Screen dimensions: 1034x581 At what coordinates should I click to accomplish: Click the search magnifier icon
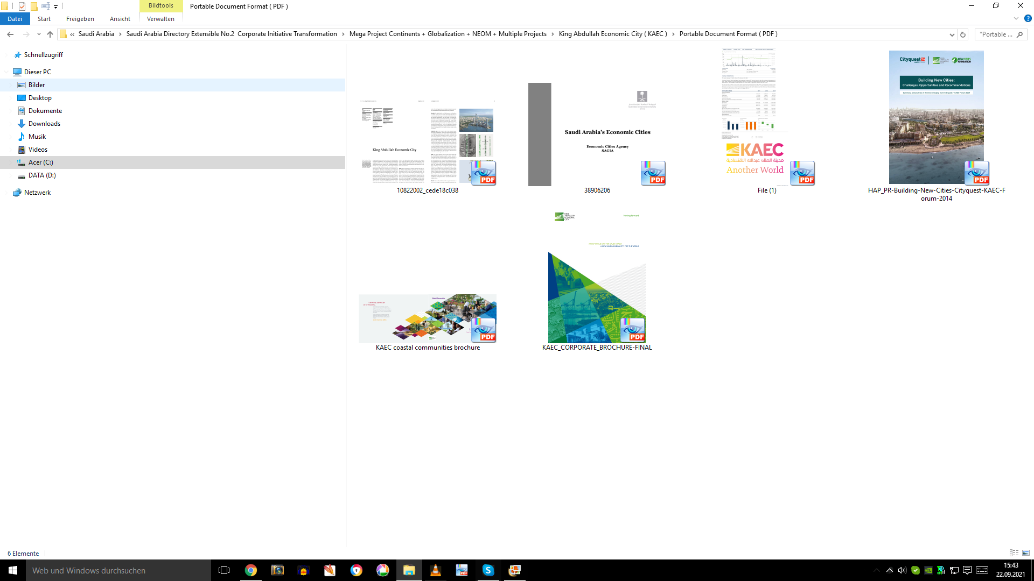click(x=1019, y=34)
